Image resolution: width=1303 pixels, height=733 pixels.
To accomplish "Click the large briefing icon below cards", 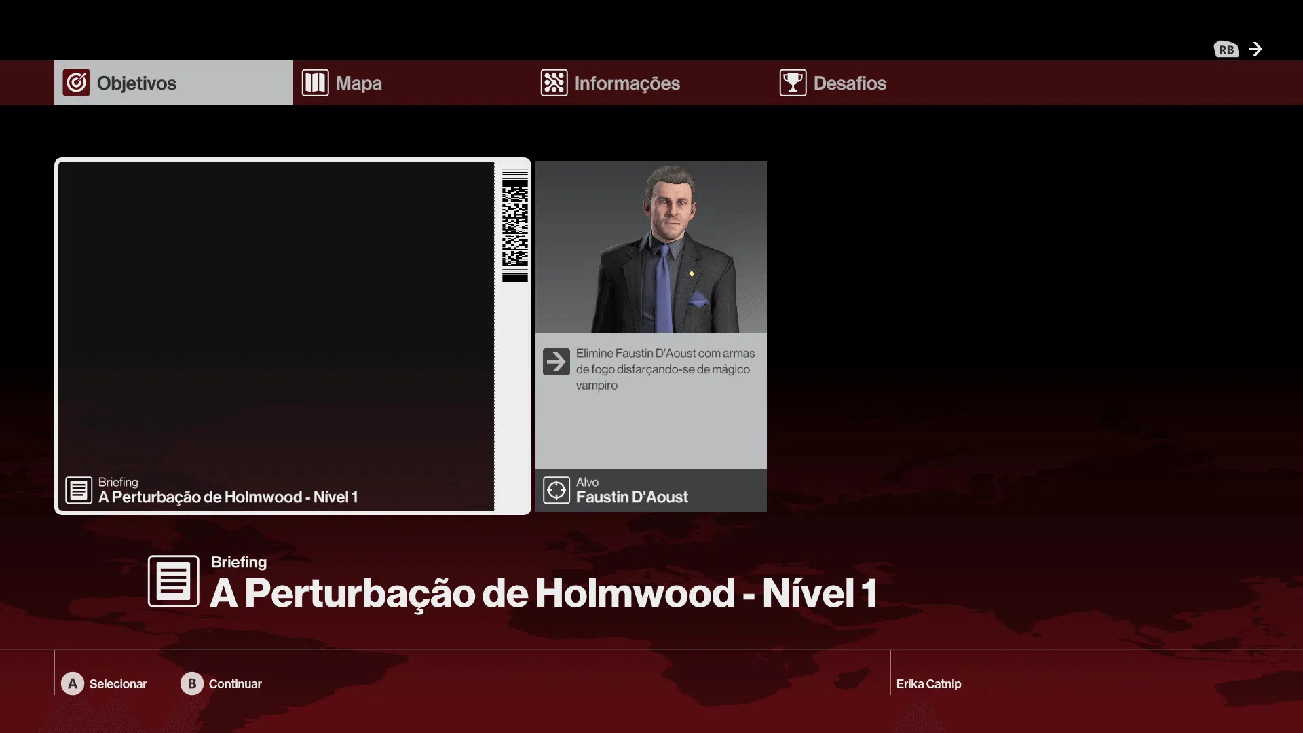I will click(x=174, y=581).
